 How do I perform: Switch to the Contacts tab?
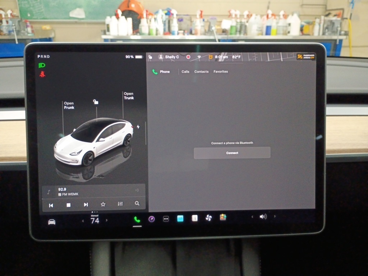pyautogui.click(x=201, y=72)
